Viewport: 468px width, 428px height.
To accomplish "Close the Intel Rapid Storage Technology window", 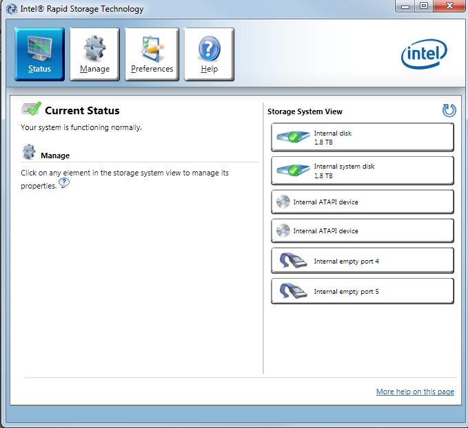I will [449, 6].
